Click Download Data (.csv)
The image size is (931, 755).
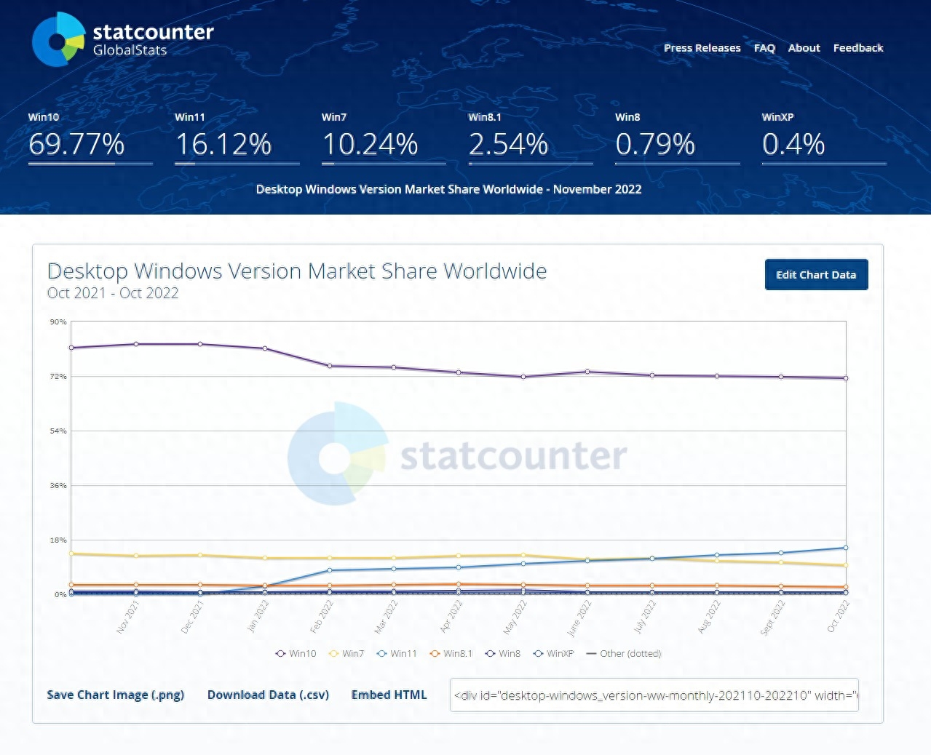(x=268, y=695)
